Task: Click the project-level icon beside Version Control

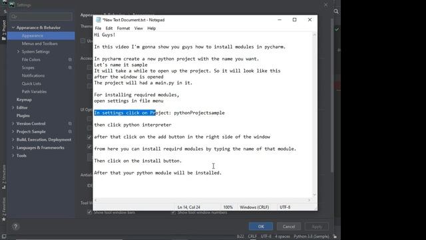Action: pos(70,123)
